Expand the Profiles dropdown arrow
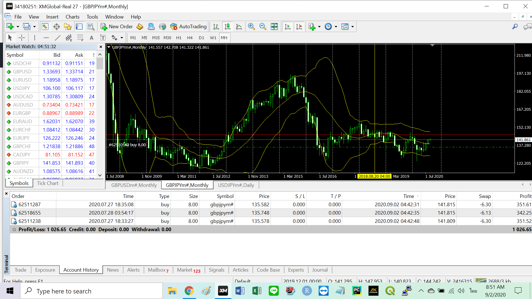Screen dimensions: 532x299 [x=34, y=27]
